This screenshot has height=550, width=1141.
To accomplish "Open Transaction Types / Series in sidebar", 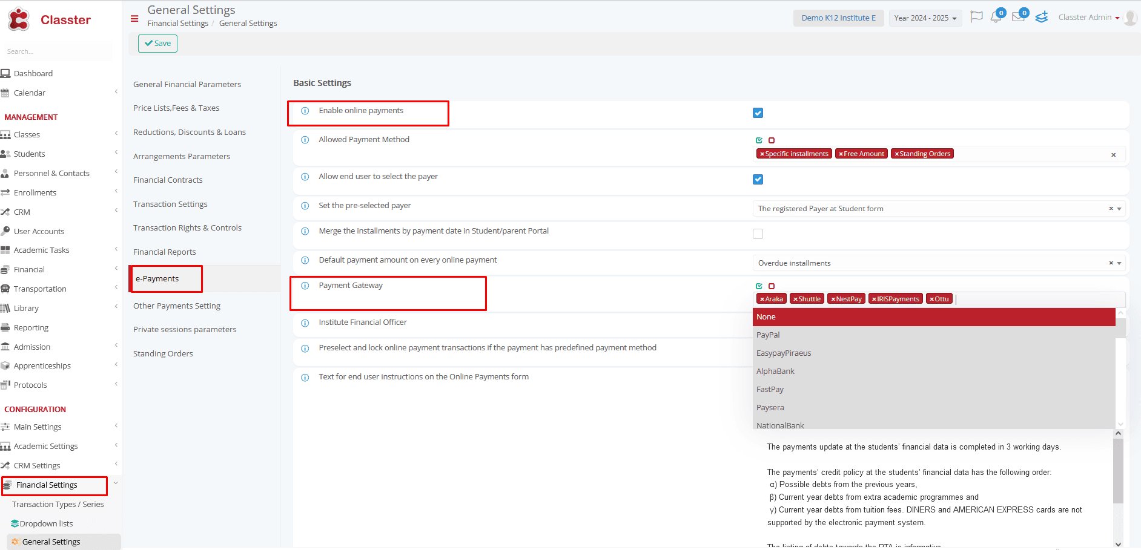I will (x=58, y=504).
